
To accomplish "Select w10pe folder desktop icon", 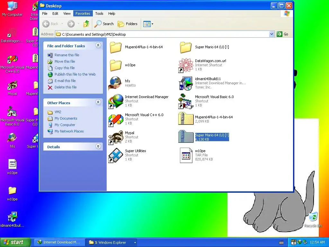I will point(12,193).
